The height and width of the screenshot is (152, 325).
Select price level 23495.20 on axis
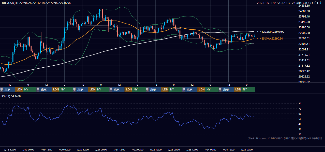coord(304,22)
